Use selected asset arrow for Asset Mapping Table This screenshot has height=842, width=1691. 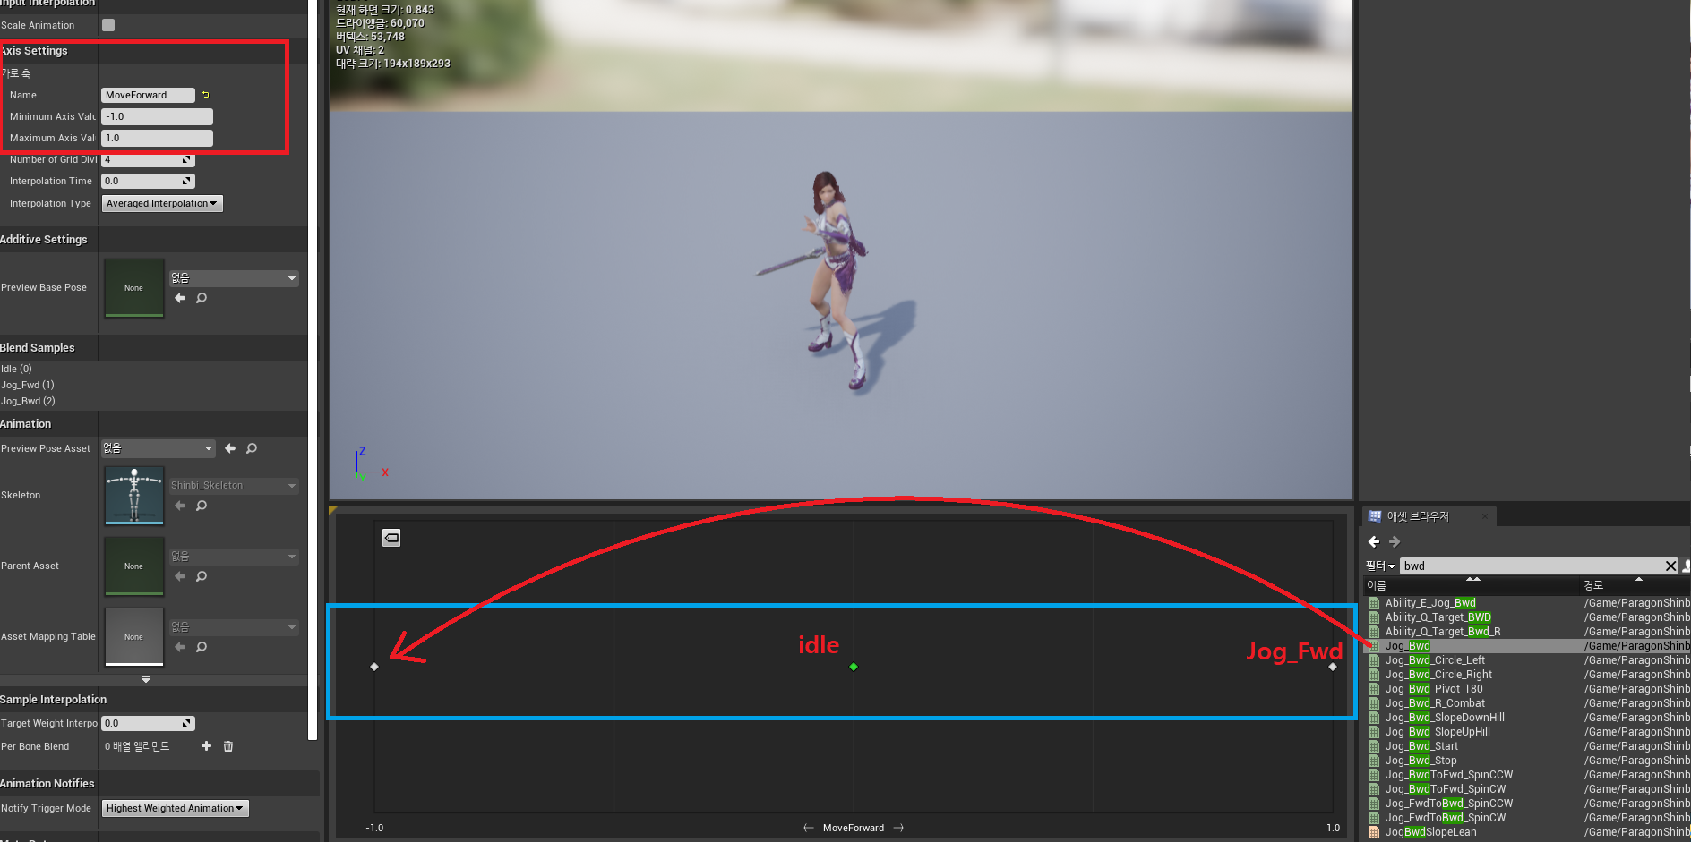tap(180, 647)
